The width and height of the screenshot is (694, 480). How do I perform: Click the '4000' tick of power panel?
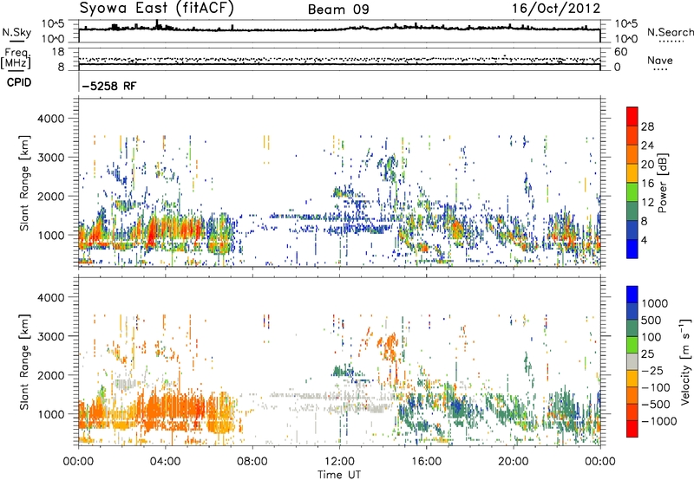pos(50,119)
